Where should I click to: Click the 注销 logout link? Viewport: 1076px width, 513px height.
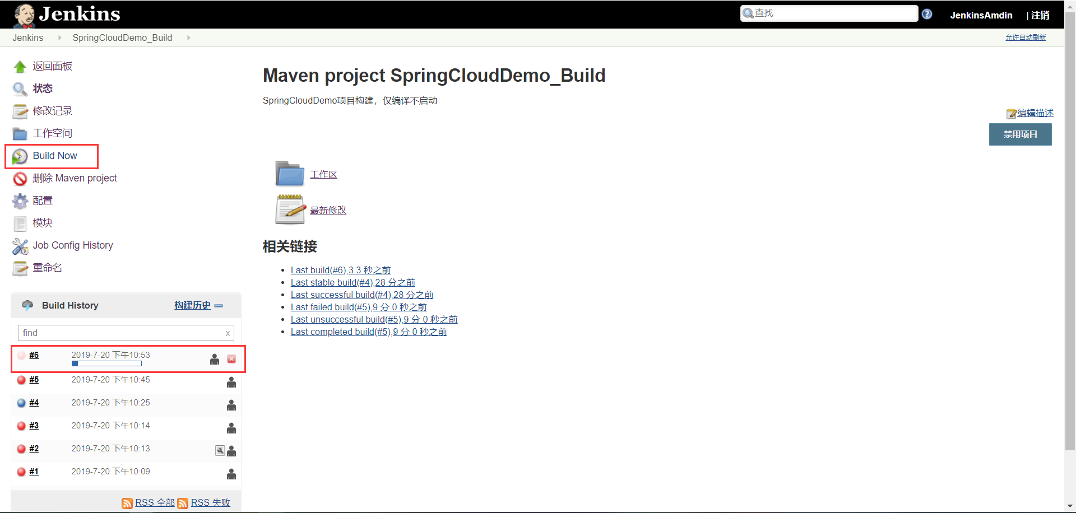tap(1040, 15)
